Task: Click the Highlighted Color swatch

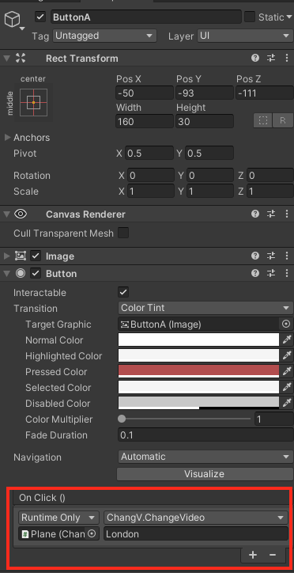Action: click(199, 355)
